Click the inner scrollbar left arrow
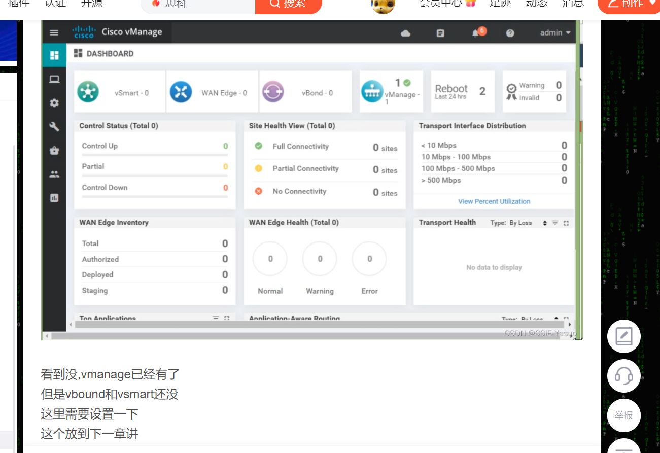660x453 pixels. [71, 325]
